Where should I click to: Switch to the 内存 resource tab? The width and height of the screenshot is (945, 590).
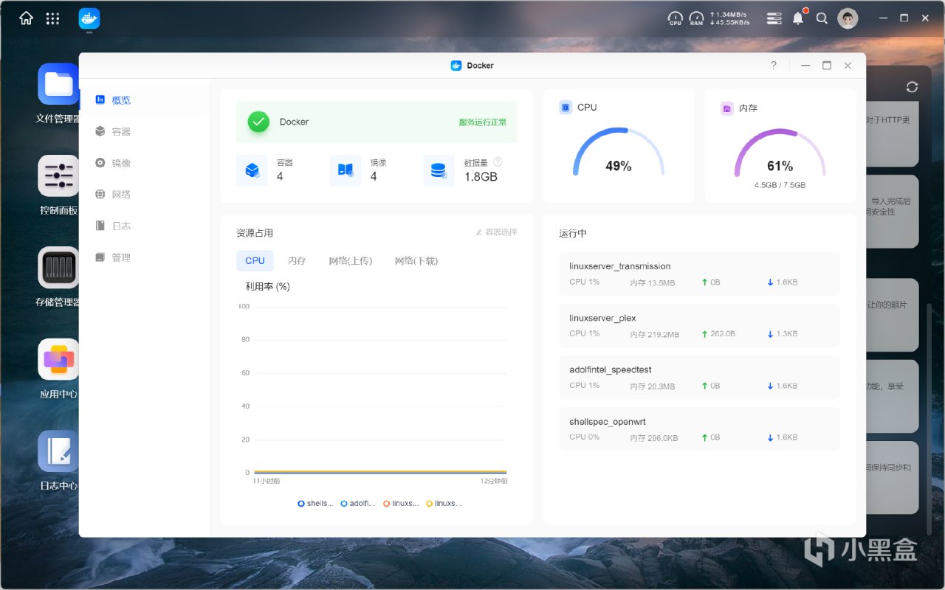click(x=297, y=260)
